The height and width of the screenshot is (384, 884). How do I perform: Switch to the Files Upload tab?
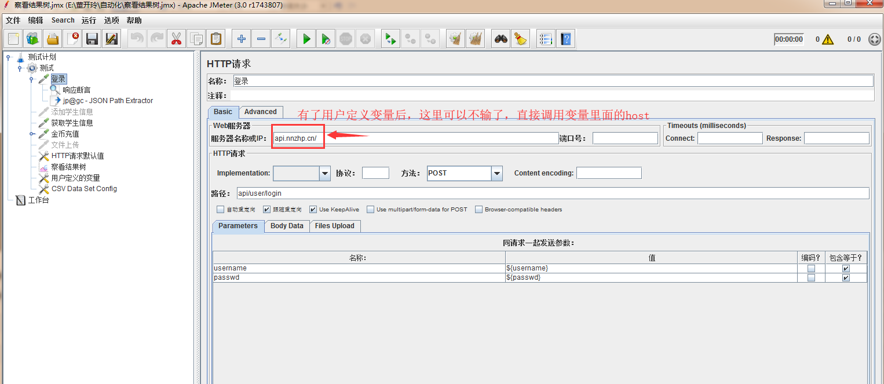coord(335,226)
